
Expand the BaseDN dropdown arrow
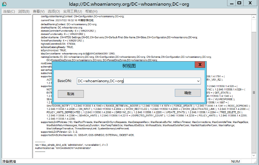point(198,81)
